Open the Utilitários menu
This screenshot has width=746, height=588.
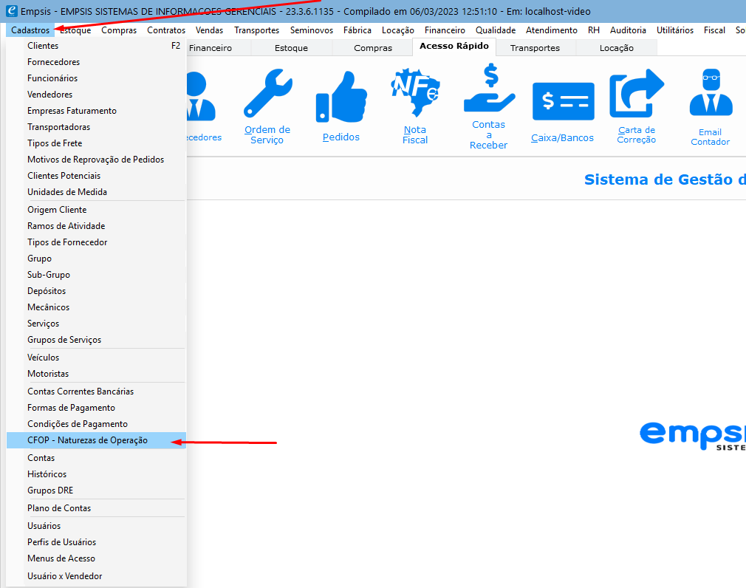coord(675,30)
